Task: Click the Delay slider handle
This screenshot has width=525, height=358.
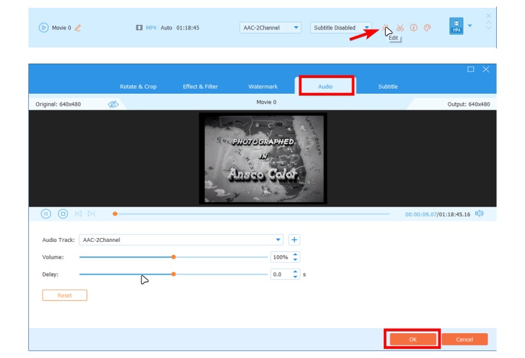Action: (x=173, y=274)
